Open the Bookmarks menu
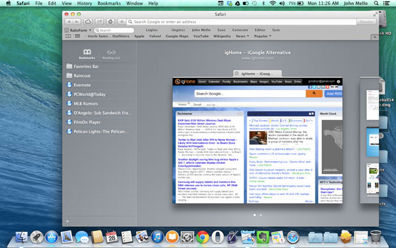 [x=109, y=3]
